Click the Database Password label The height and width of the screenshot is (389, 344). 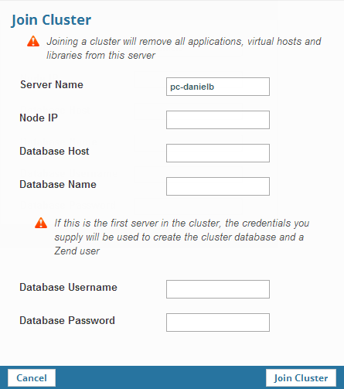[67, 320]
